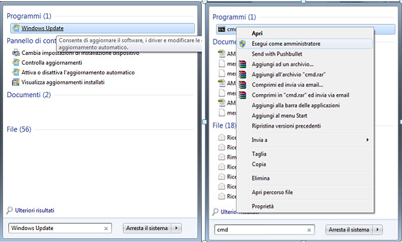Screen dimensions: 402x242
Task: Choose Elimina in context menu
Action: [x=260, y=178]
